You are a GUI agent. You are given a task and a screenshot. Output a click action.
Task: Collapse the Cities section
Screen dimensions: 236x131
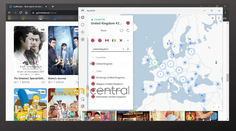pos(93,71)
